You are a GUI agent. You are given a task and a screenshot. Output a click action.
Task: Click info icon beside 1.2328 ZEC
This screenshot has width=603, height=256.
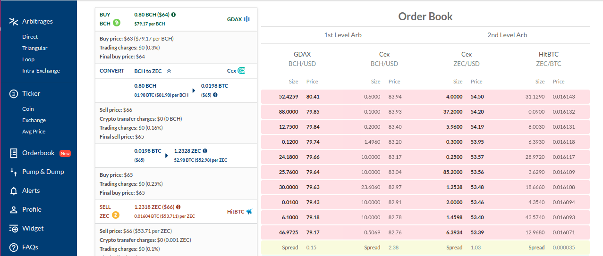204,151
